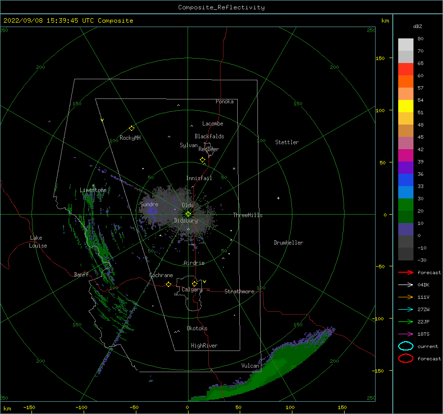Click the purple echo patch near Sundre

(152, 211)
